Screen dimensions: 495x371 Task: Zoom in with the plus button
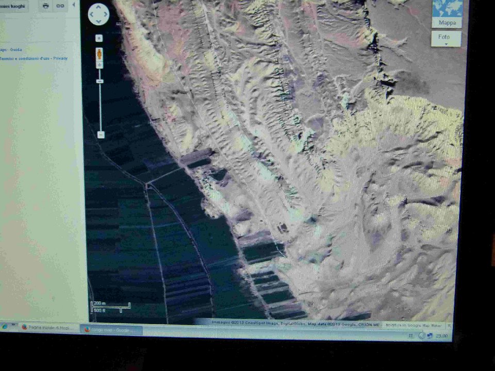[x=100, y=65]
